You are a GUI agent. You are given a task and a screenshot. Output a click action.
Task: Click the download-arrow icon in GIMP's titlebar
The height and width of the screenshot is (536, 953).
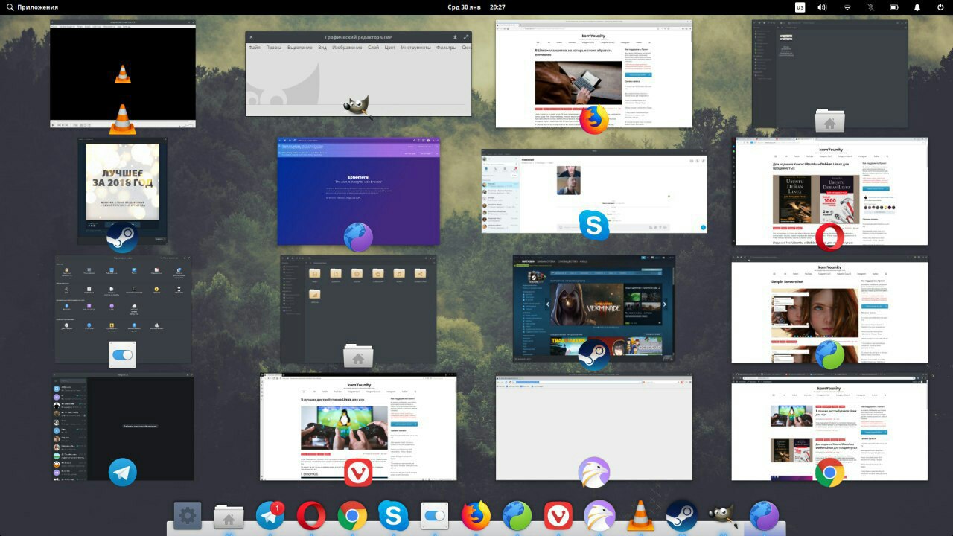[454, 36]
